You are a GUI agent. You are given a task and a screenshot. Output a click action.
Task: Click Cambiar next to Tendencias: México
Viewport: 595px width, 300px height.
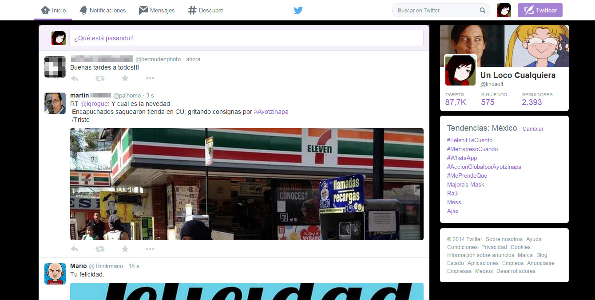tap(533, 129)
